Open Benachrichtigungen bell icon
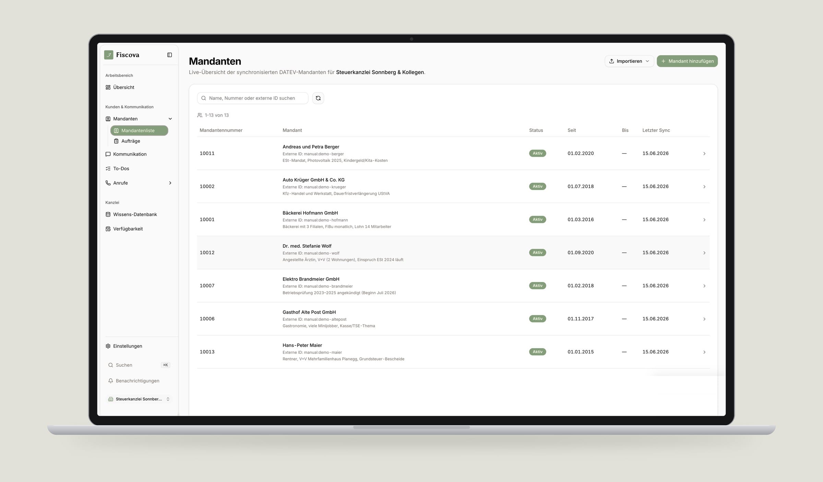The width and height of the screenshot is (823, 482). (x=110, y=381)
